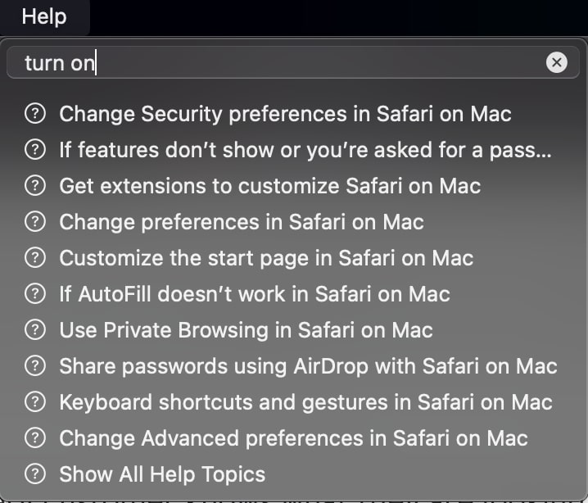Image resolution: width=588 pixels, height=503 pixels.
Task: Select "Get extensions to customize Safari" result
Action: (269, 186)
